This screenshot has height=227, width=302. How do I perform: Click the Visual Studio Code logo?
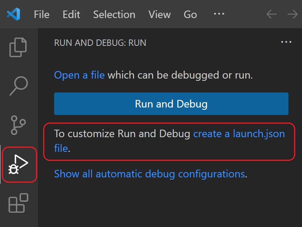(14, 14)
